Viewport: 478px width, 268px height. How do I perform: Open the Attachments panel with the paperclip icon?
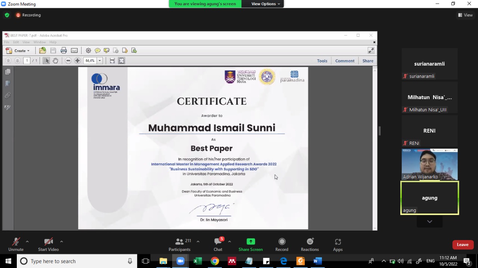(7, 95)
